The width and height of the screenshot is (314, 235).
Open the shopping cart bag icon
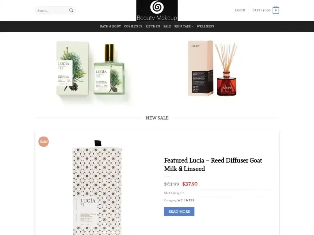tap(276, 10)
